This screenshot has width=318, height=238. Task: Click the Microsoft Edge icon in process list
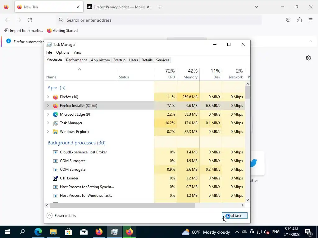tap(55, 114)
